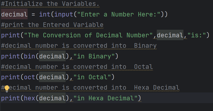Click the comment mentioning Binary conversion

pyautogui.click(x=79, y=46)
